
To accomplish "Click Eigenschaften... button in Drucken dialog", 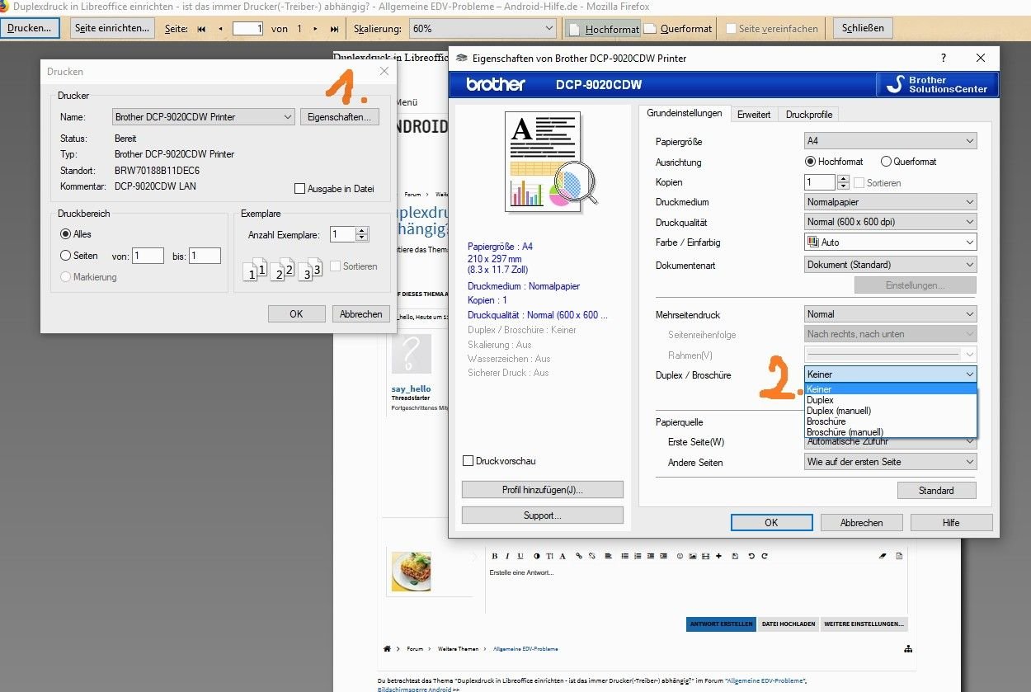I will [340, 117].
